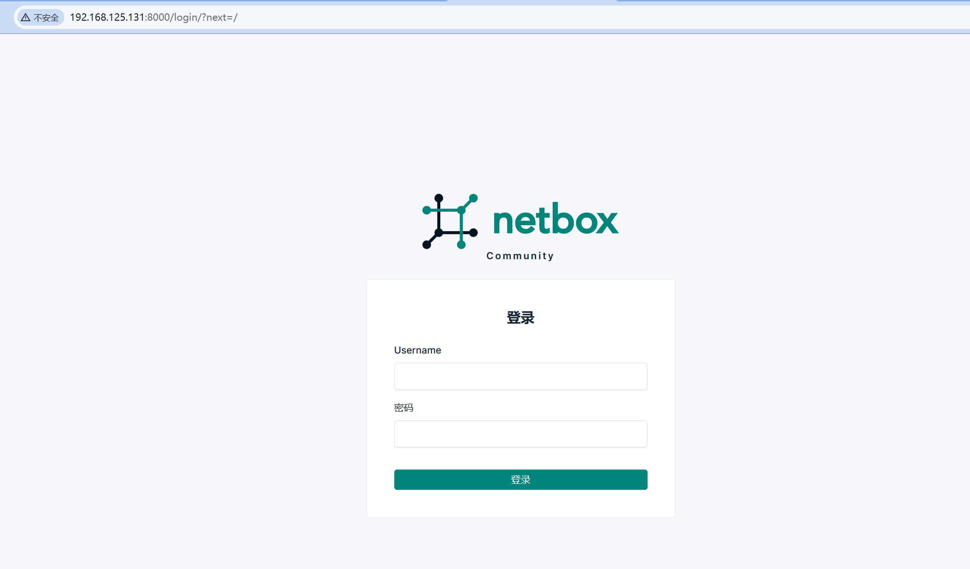Click empty address bar space after the URL
Image resolution: width=970 pixels, height=569 pixels.
pos(553,17)
